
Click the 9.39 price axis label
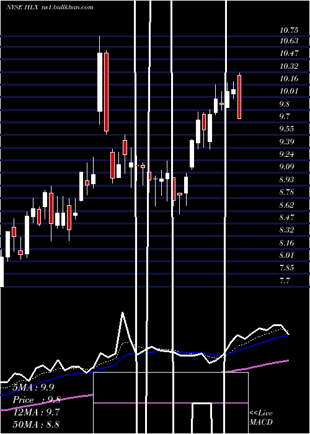286,142
